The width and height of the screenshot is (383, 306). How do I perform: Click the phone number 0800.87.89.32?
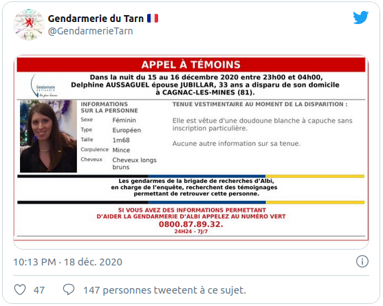tap(191, 224)
